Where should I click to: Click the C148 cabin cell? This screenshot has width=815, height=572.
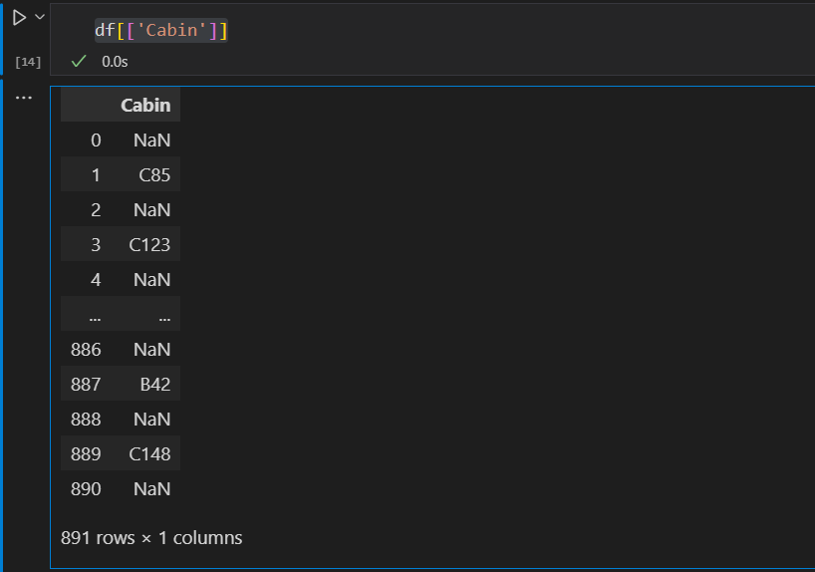149,454
